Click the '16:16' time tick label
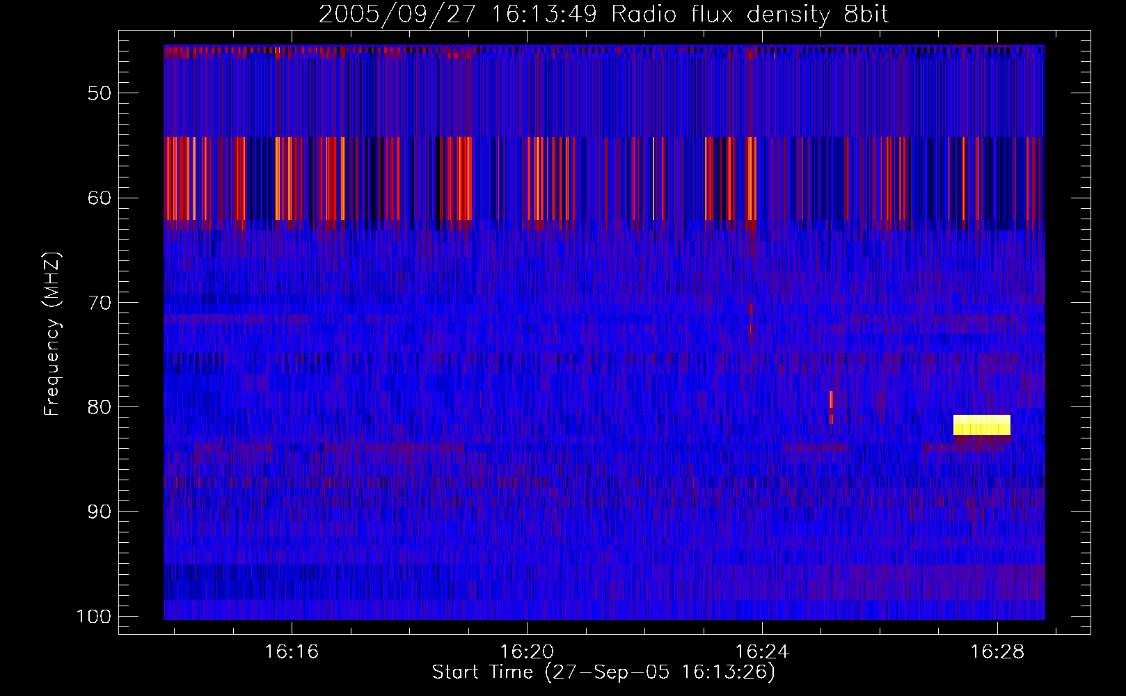This screenshot has width=1126, height=696. [x=292, y=651]
